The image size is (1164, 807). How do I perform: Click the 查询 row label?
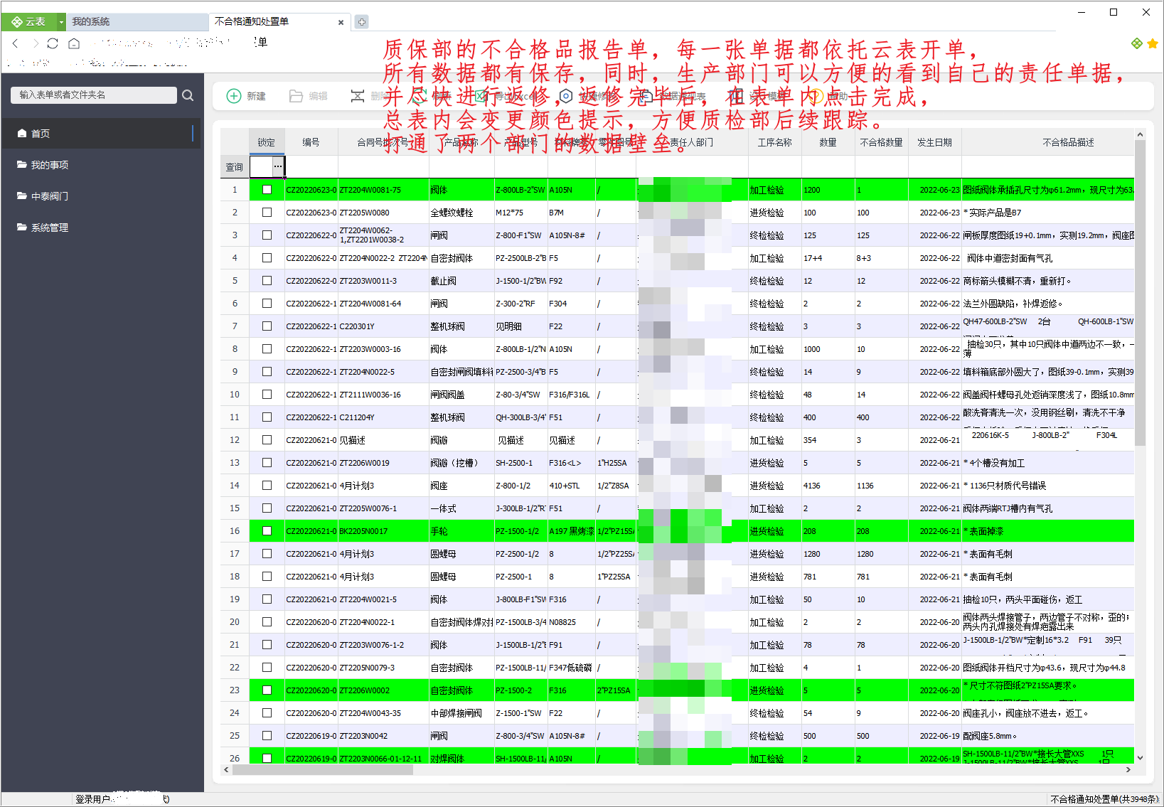[235, 167]
